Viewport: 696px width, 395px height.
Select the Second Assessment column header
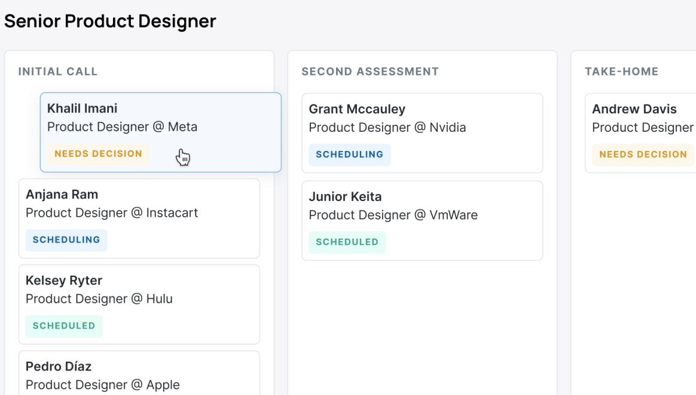(x=370, y=72)
